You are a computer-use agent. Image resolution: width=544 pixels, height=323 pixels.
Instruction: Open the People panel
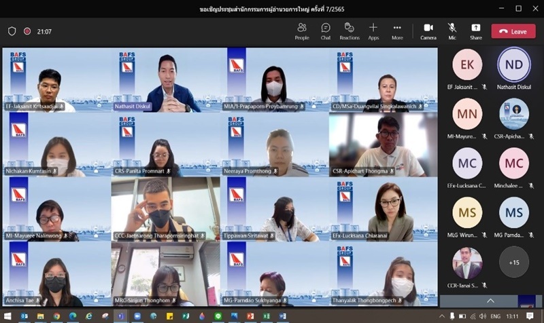[302, 31]
